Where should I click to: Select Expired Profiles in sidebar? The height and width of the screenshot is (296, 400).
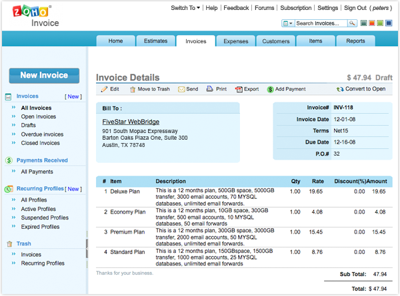point(40,227)
